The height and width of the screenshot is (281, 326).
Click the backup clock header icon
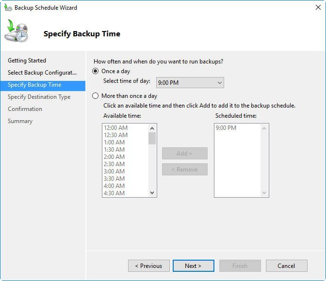[x=17, y=32]
